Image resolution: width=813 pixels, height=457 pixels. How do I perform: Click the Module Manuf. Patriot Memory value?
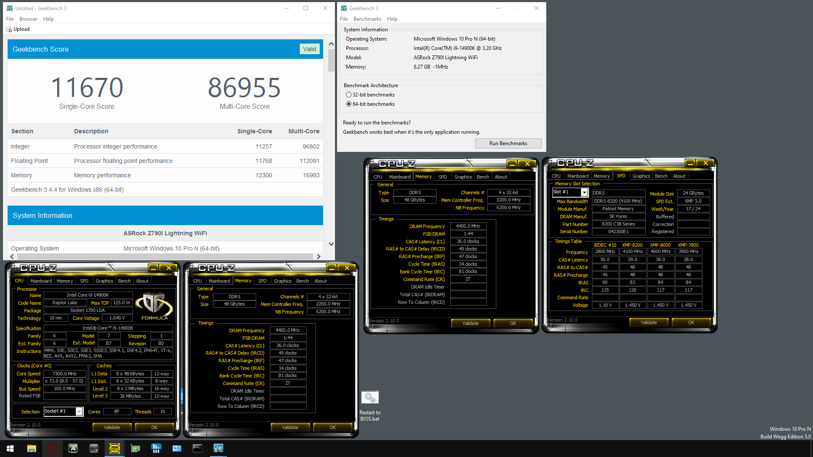(x=618, y=209)
